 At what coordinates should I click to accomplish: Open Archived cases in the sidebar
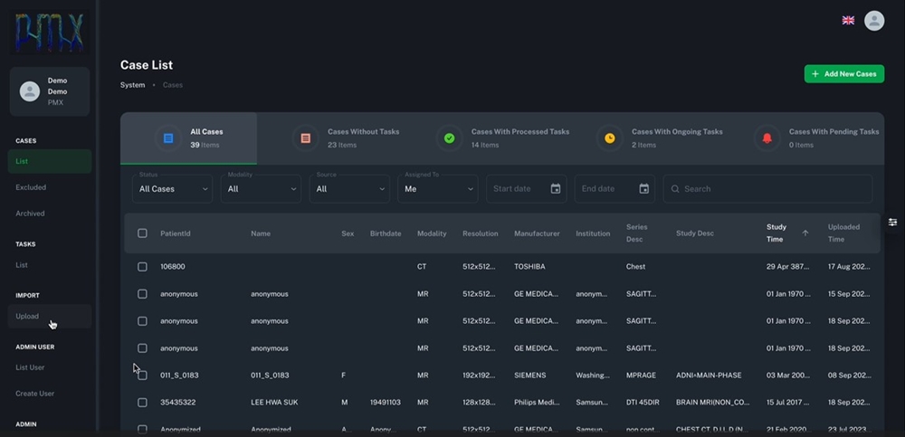pos(30,214)
